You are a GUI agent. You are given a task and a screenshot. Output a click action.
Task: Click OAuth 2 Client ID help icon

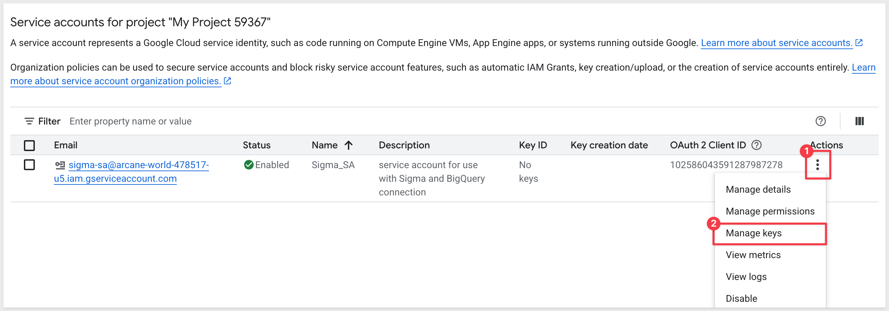tap(756, 145)
